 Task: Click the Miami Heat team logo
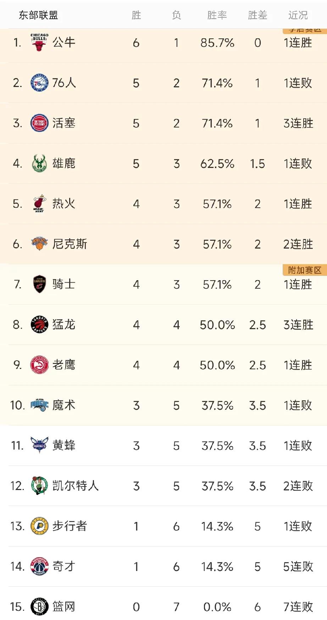coord(39,204)
